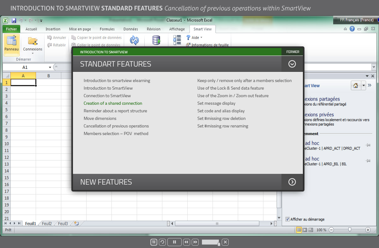Switch to Page Break Preview in the status bar
379x248 pixels.
pyautogui.click(x=310, y=230)
